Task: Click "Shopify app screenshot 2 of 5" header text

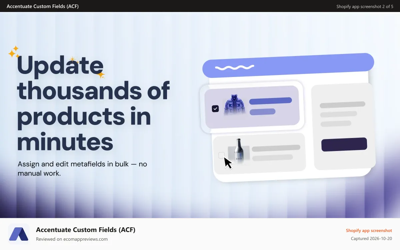Action: [365, 6]
